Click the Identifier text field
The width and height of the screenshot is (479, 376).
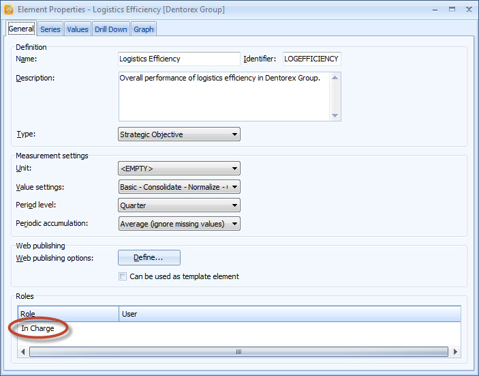click(x=311, y=59)
